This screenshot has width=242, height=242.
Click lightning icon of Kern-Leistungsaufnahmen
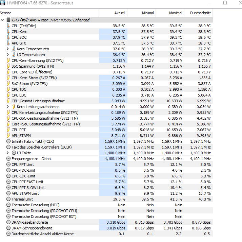14,107
